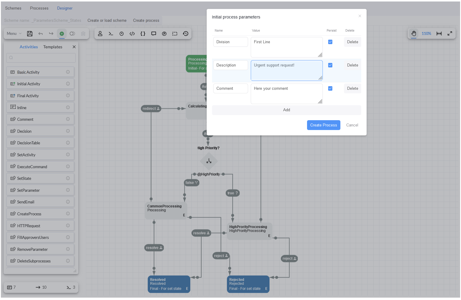Click the Rejected final state node
Image resolution: width=461 pixels, height=300 pixels.
pos(248,284)
